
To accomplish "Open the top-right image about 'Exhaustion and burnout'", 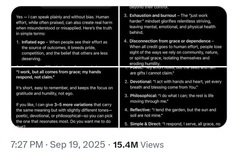I will [x=173, y=36].
